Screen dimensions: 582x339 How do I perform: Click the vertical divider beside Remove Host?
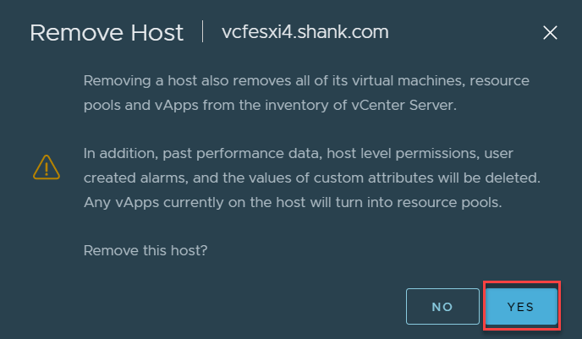pos(203,31)
